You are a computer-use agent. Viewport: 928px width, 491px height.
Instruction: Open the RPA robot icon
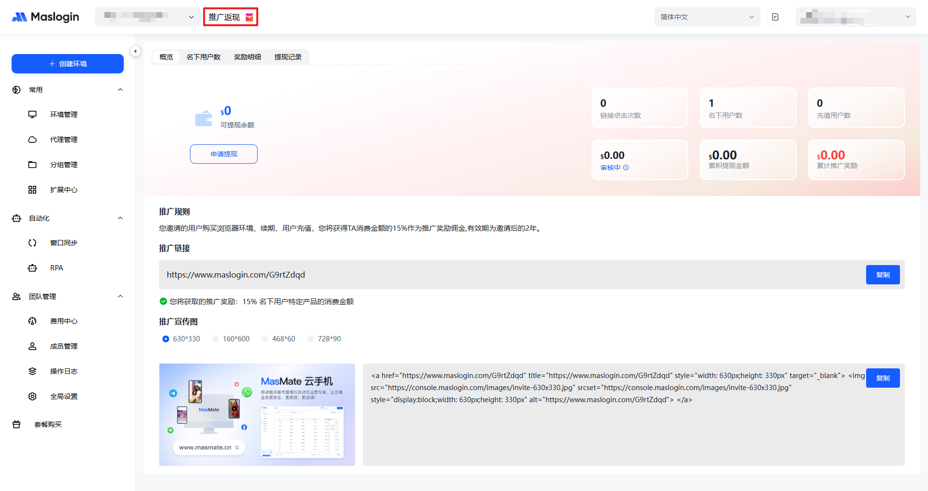(32, 268)
